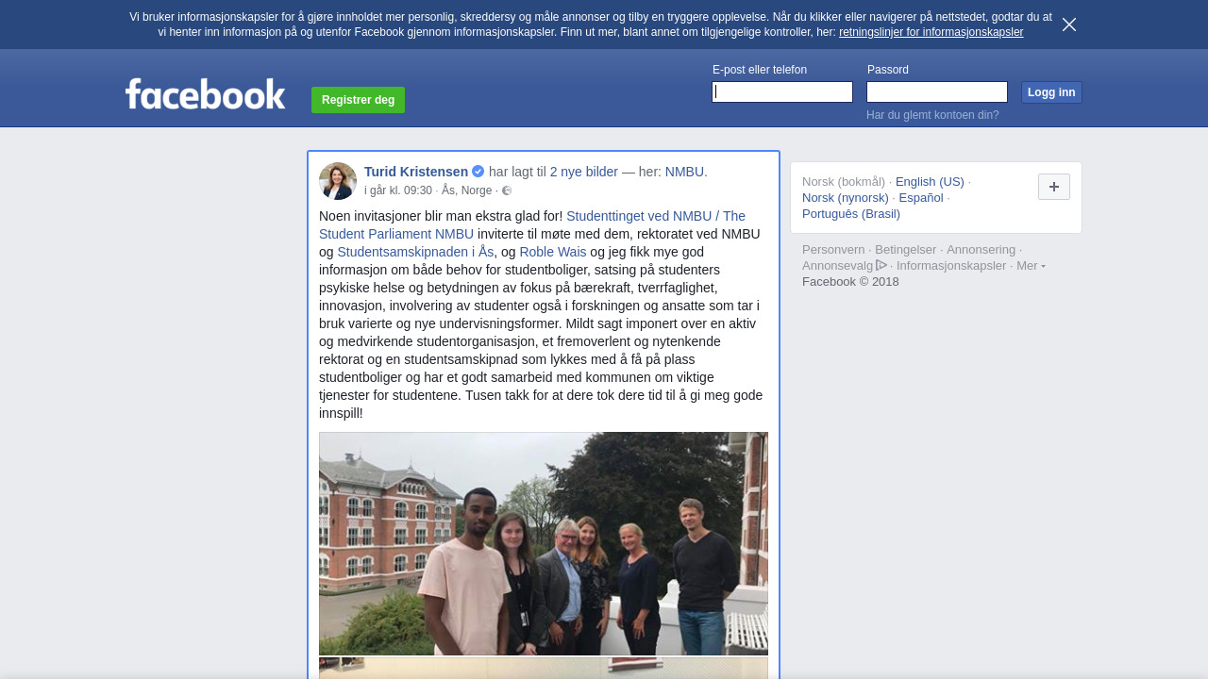Close the cookie notice banner
1208x679 pixels.
click(x=1069, y=25)
